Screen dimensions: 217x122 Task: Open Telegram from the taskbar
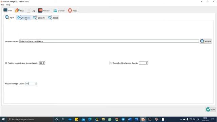[x=123, y=119]
